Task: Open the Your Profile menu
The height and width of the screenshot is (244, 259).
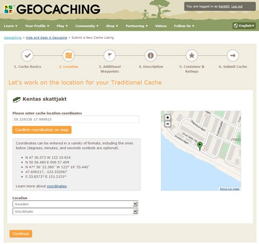Action: pos(37,26)
